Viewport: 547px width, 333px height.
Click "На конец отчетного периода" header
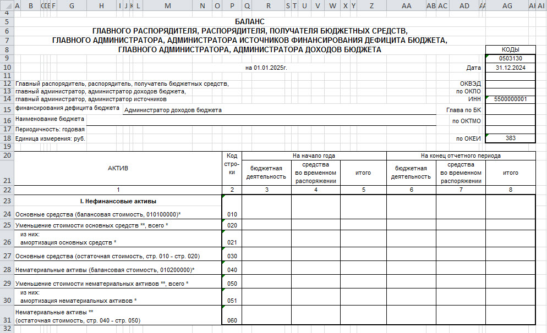click(x=461, y=156)
